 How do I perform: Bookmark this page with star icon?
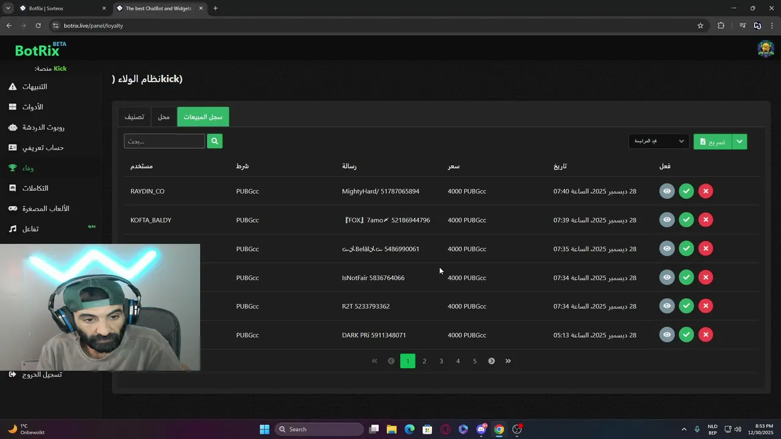[700, 26]
